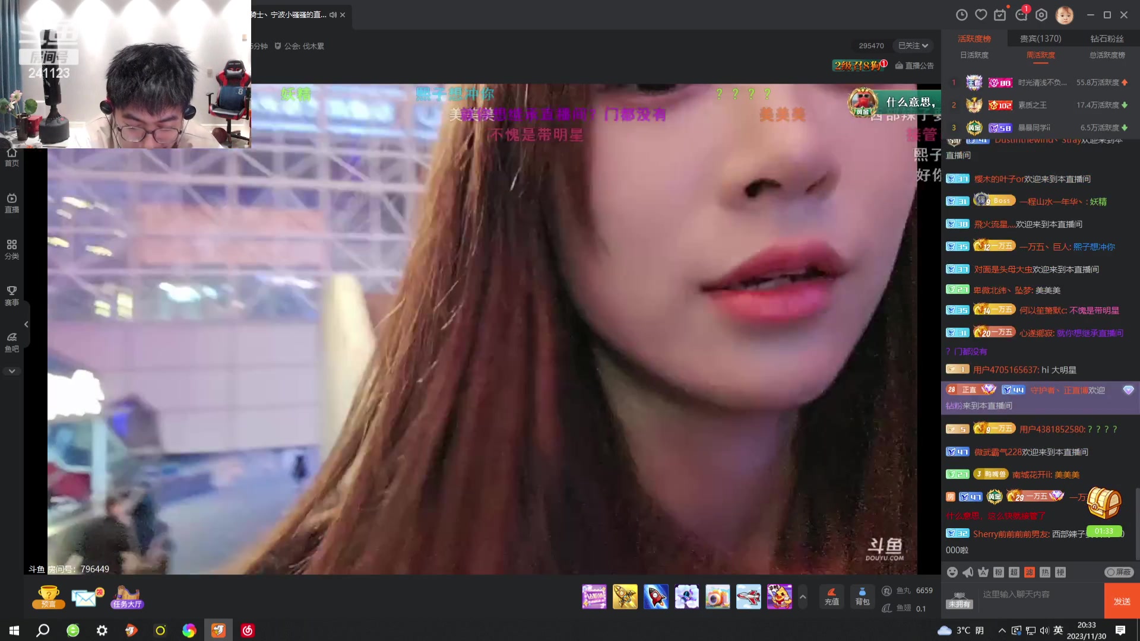
Task: Switch to the 钻石粉丝 tab
Action: coord(1107,38)
